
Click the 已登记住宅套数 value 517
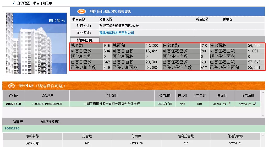204,67
